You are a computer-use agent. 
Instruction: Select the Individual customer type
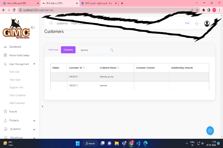pyautogui.click(x=54, y=50)
